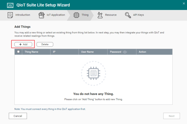This screenshot has width=187, height=124.
Task: Click the Introduction info circle icon
Action: click(x=10, y=15)
